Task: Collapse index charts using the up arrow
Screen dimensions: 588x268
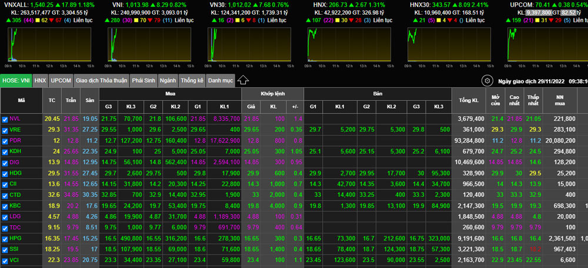Action: [x=243, y=80]
